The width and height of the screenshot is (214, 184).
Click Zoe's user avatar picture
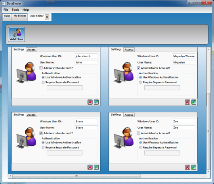click(x=124, y=138)
